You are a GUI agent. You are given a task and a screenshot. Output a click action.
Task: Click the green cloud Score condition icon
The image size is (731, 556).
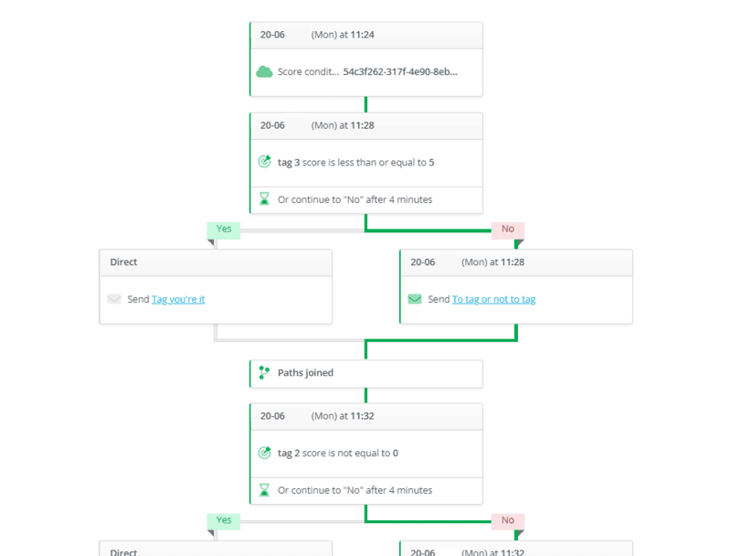point(265,71)
